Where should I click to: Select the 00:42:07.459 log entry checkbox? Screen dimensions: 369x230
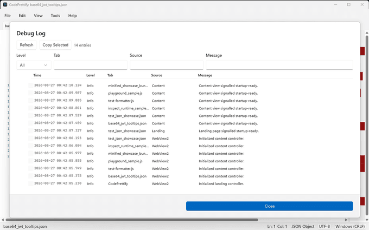pyautogui.click(x=30, y=123)
